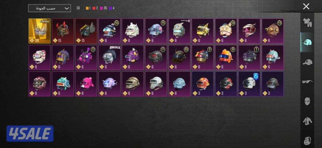Filter by the pink quality count 26
Screen dimensions: 322x148
coord(103,8)
